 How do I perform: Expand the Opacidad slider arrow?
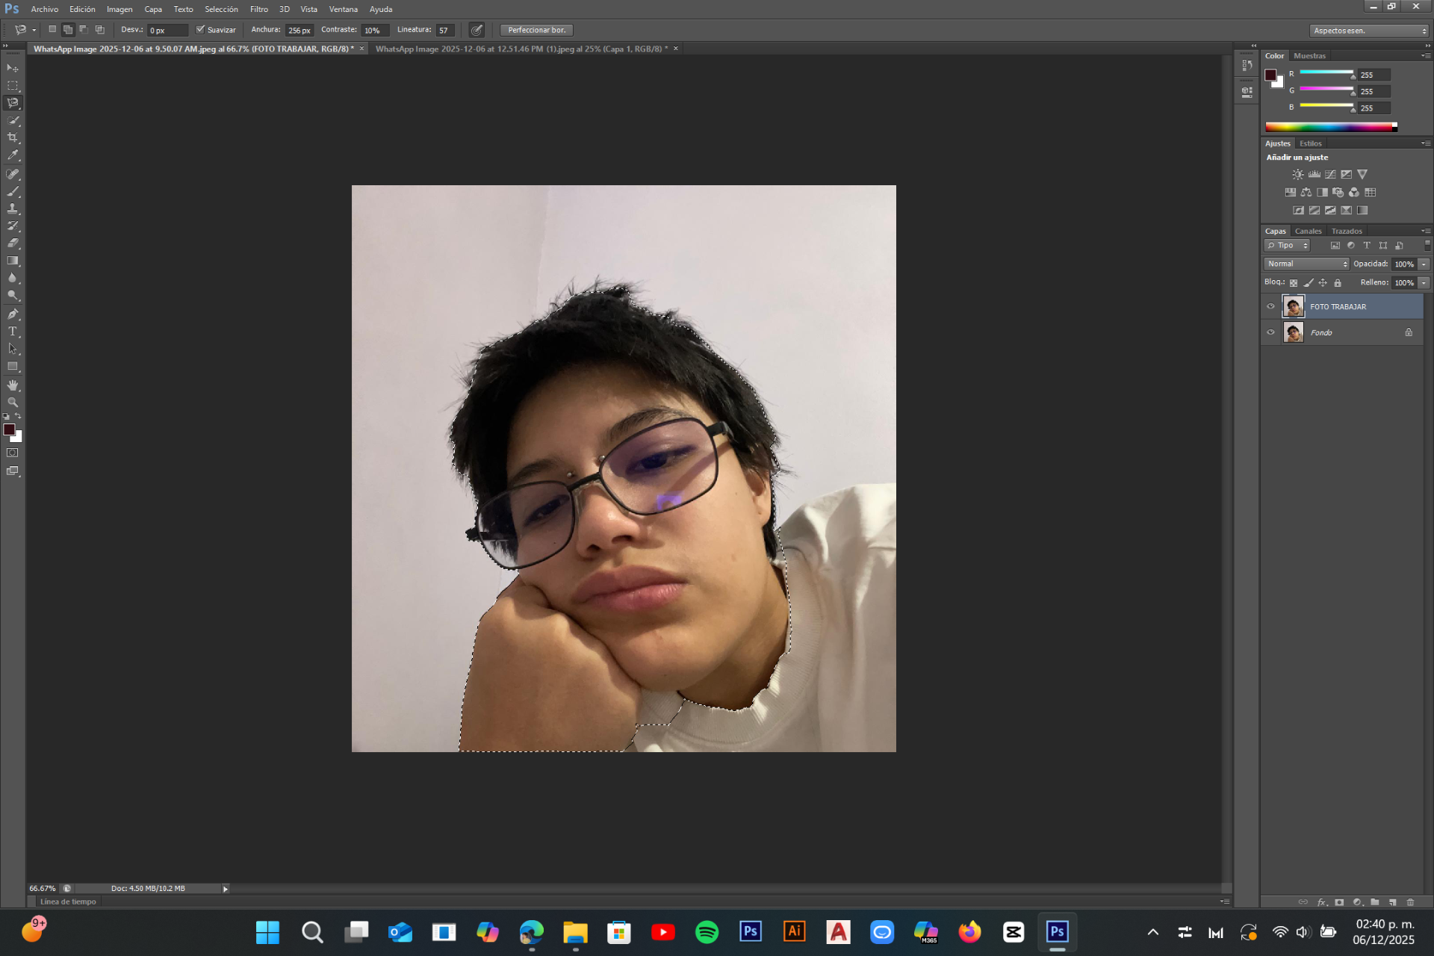click(x=1424, y=264)
